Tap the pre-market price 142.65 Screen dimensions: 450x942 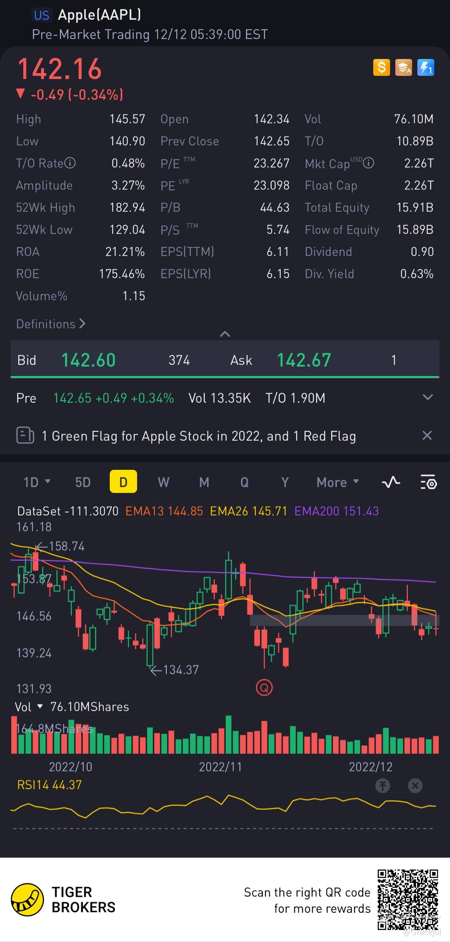click(72, 398)
